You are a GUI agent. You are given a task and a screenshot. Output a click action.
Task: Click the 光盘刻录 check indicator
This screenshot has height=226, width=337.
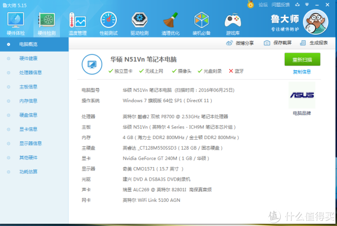(210, 71)
